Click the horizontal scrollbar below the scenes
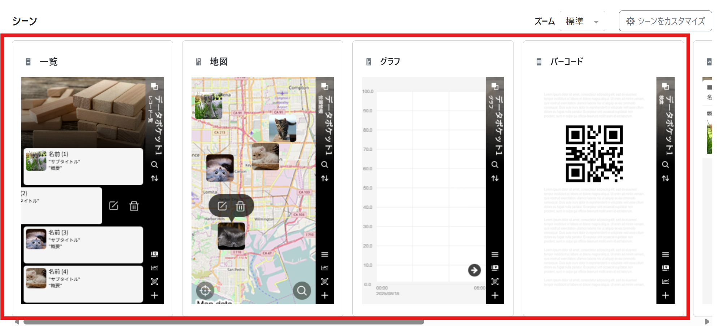This screenshot has width=718, height=327. pyautogui.click(x=224, y=322)
